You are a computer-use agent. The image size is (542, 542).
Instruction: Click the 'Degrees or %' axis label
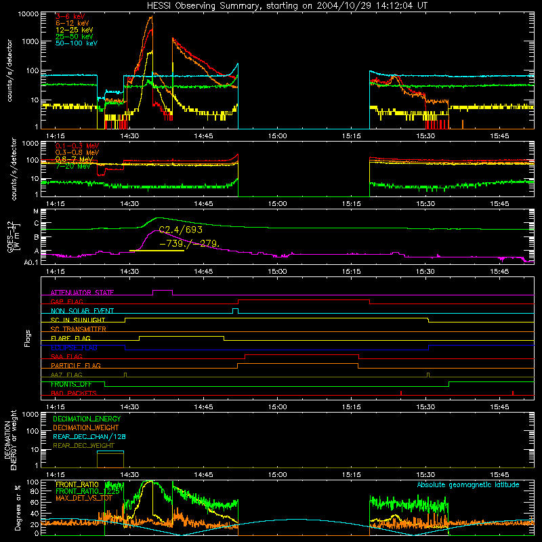[x=18, y=508]
